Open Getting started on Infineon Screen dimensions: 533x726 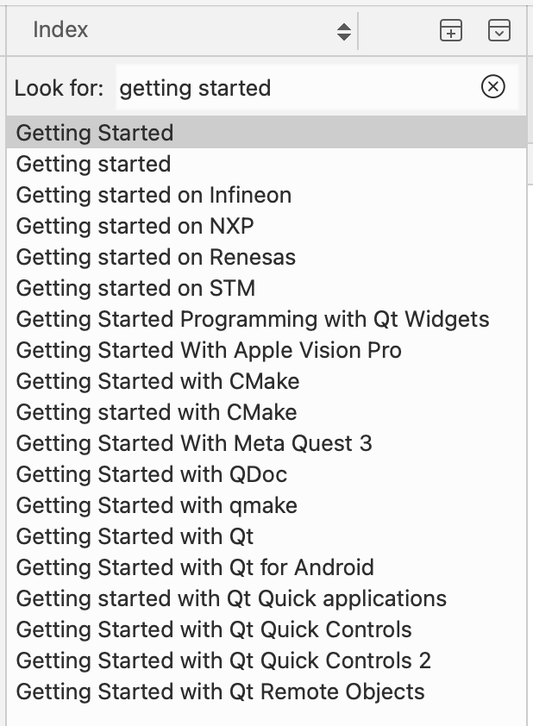[266, 195]
